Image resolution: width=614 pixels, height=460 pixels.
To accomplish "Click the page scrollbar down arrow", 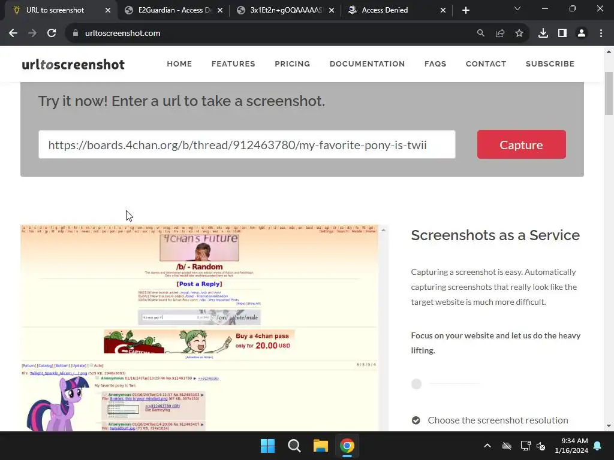I will pos(609,426).
